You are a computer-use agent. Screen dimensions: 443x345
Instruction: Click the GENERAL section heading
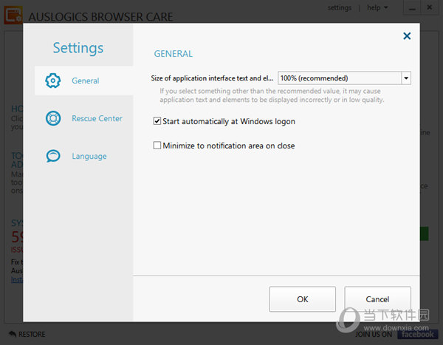(174, 53)
